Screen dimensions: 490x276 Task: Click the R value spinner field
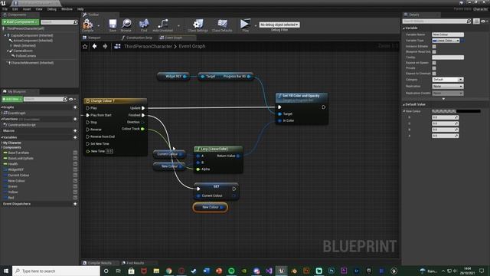pos(445,117)
